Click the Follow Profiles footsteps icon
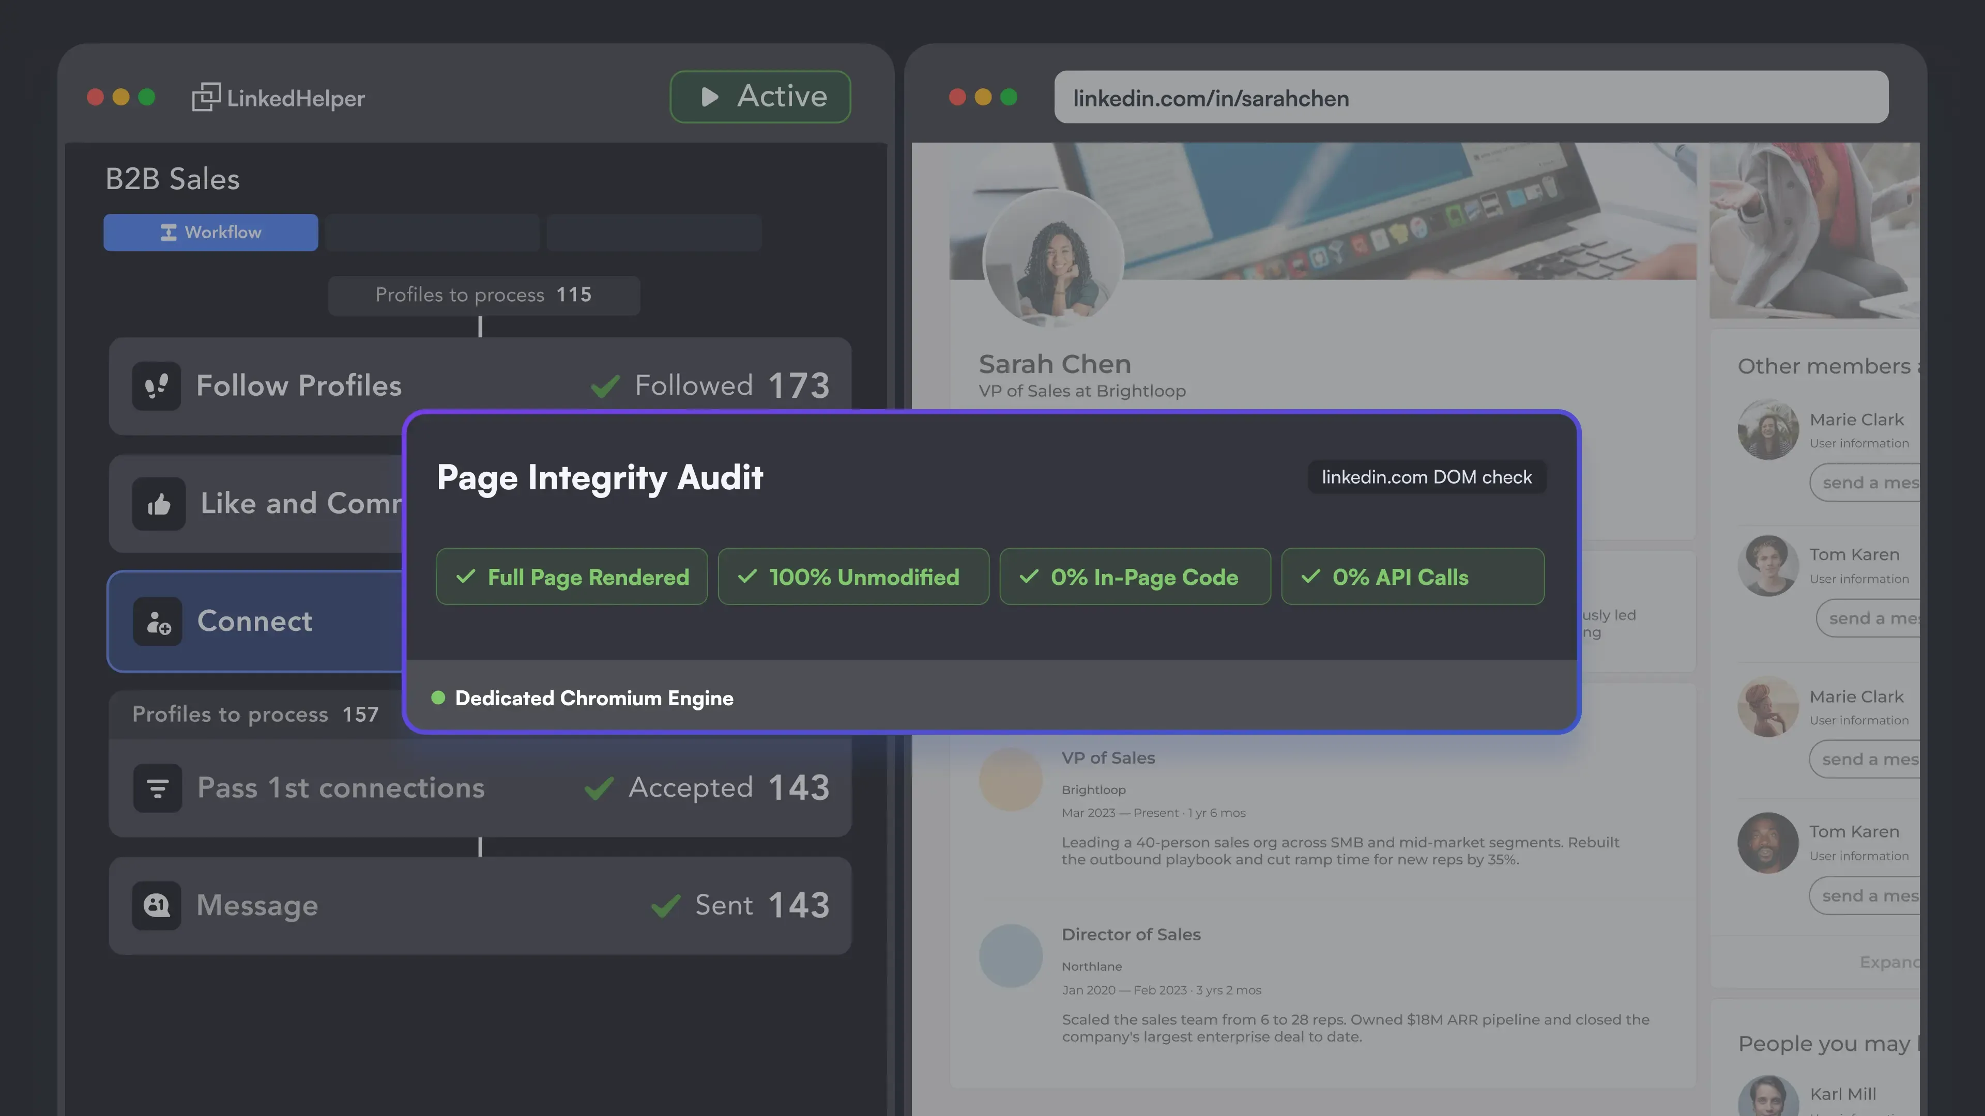1985x1116 pixels. tap(157, 386)
